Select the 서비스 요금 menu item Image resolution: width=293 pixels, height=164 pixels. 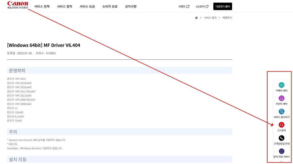(87, 7)
